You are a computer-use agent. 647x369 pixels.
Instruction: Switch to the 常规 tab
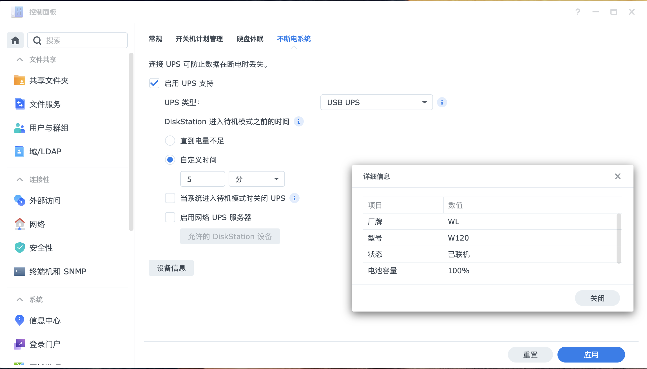(155, 39)
